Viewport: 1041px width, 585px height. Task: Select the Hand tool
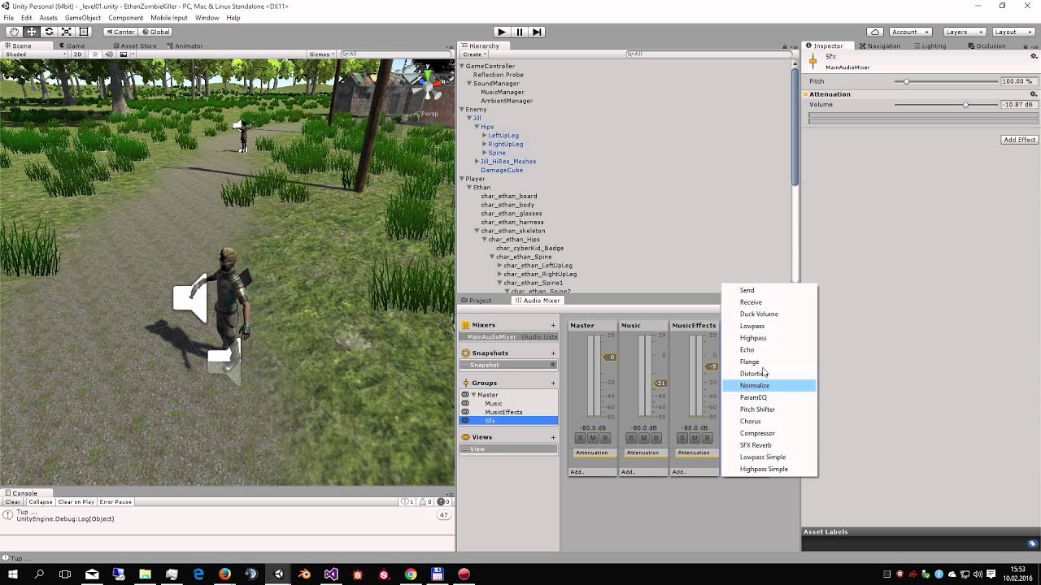coord(14,32)
